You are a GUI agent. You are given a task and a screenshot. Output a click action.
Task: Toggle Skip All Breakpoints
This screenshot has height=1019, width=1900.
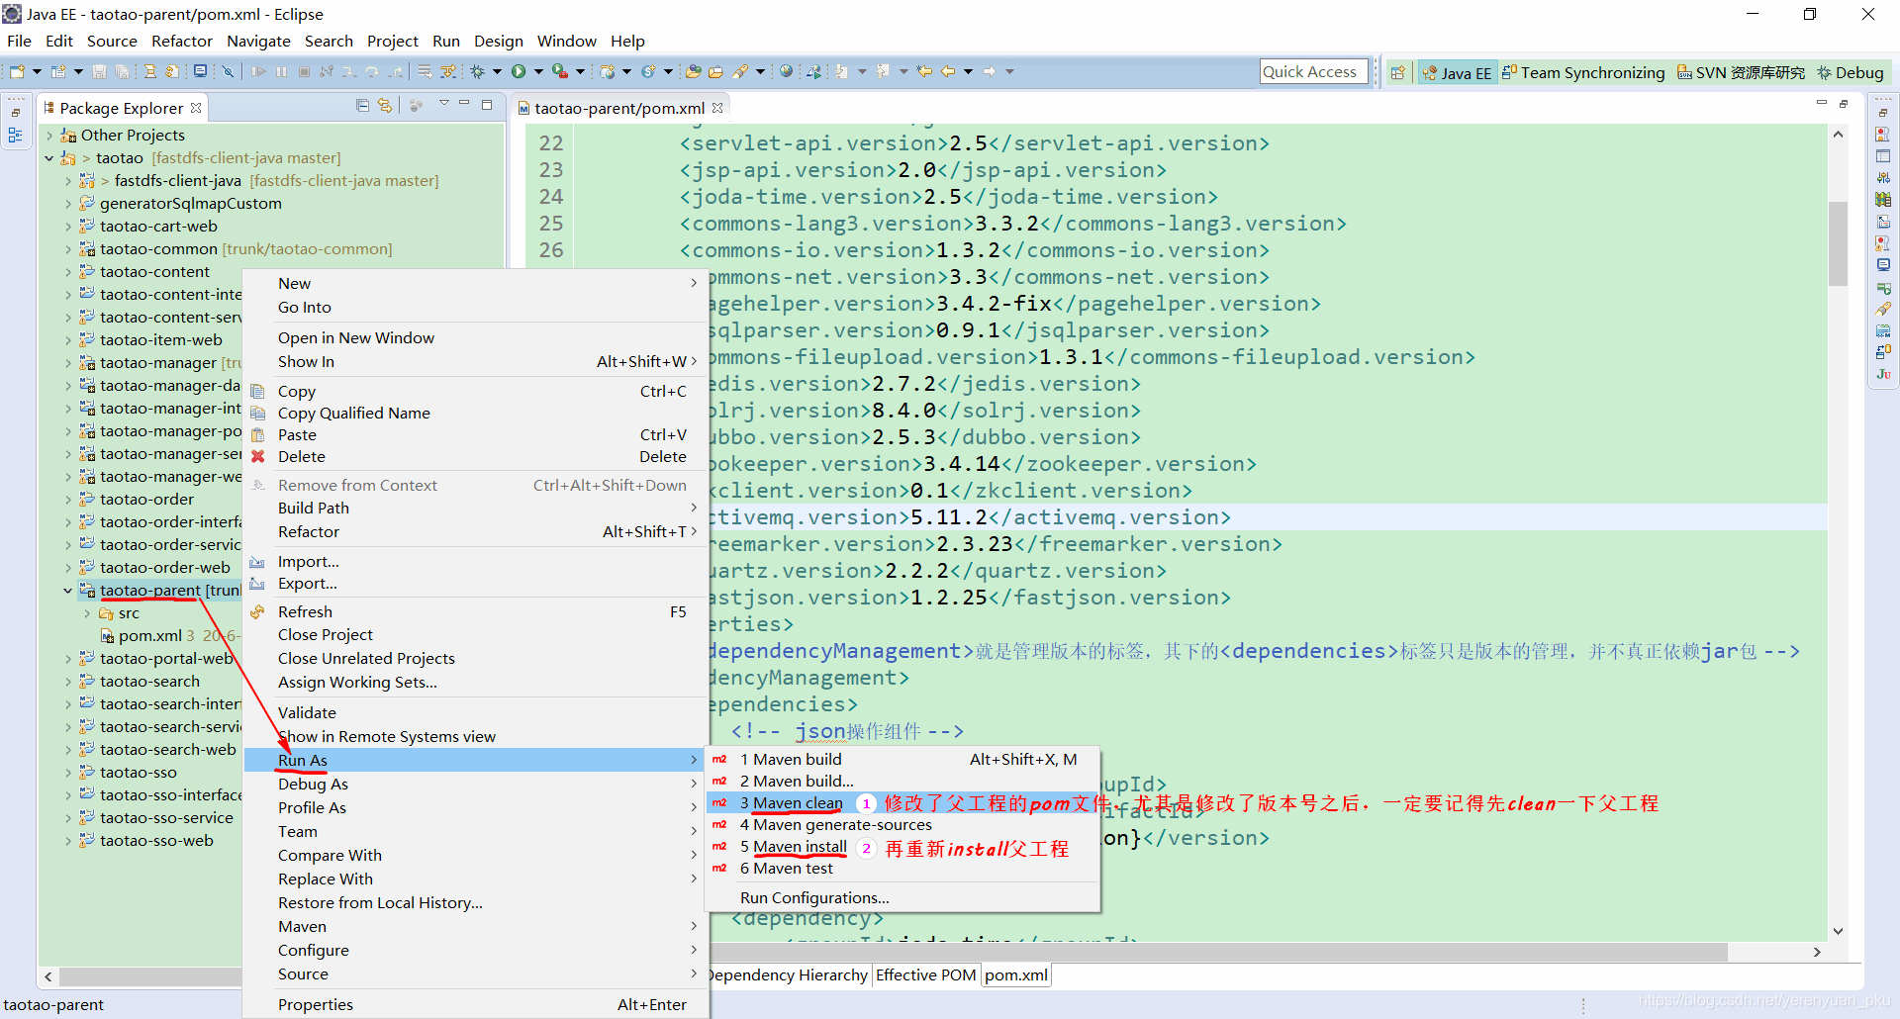pyautogui.click(x=228, y=71)
